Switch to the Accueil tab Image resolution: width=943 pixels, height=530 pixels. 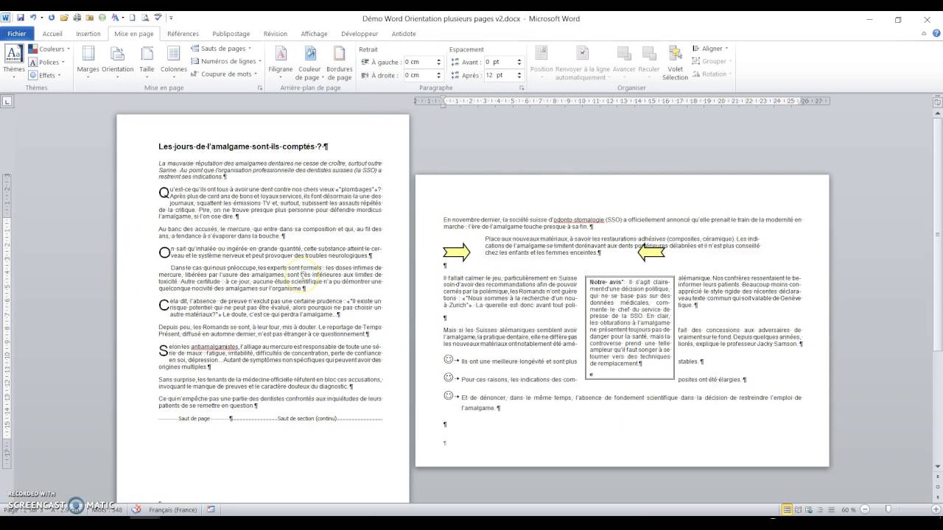(x=52, y=33)
